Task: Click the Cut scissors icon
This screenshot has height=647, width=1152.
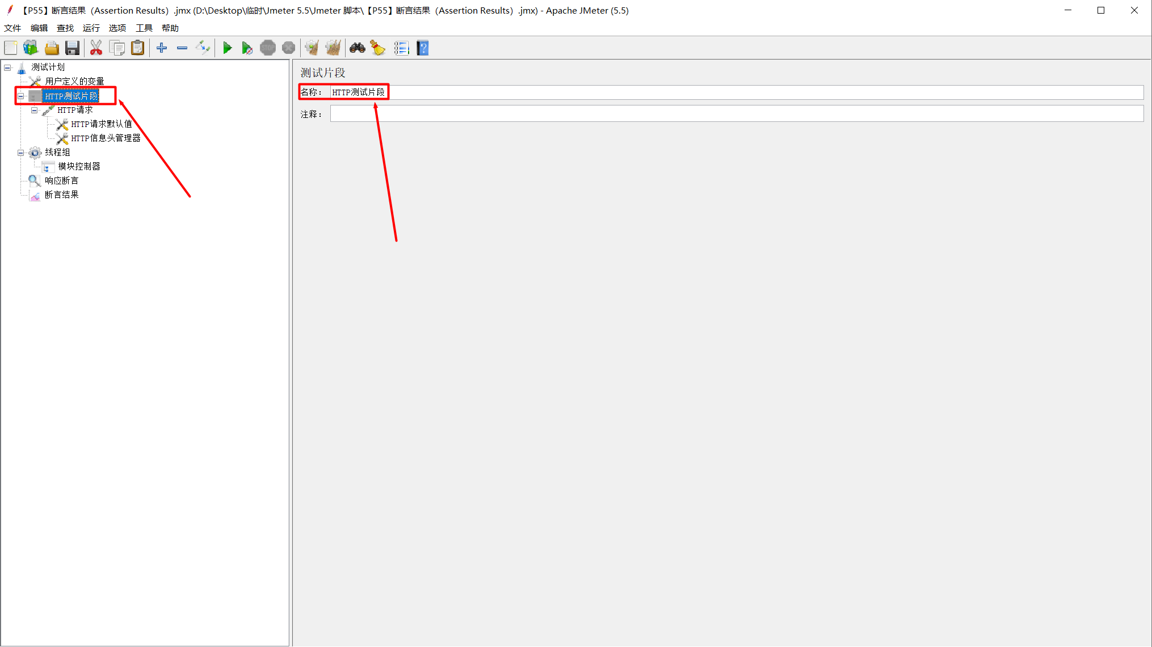Action: [96, 48]
